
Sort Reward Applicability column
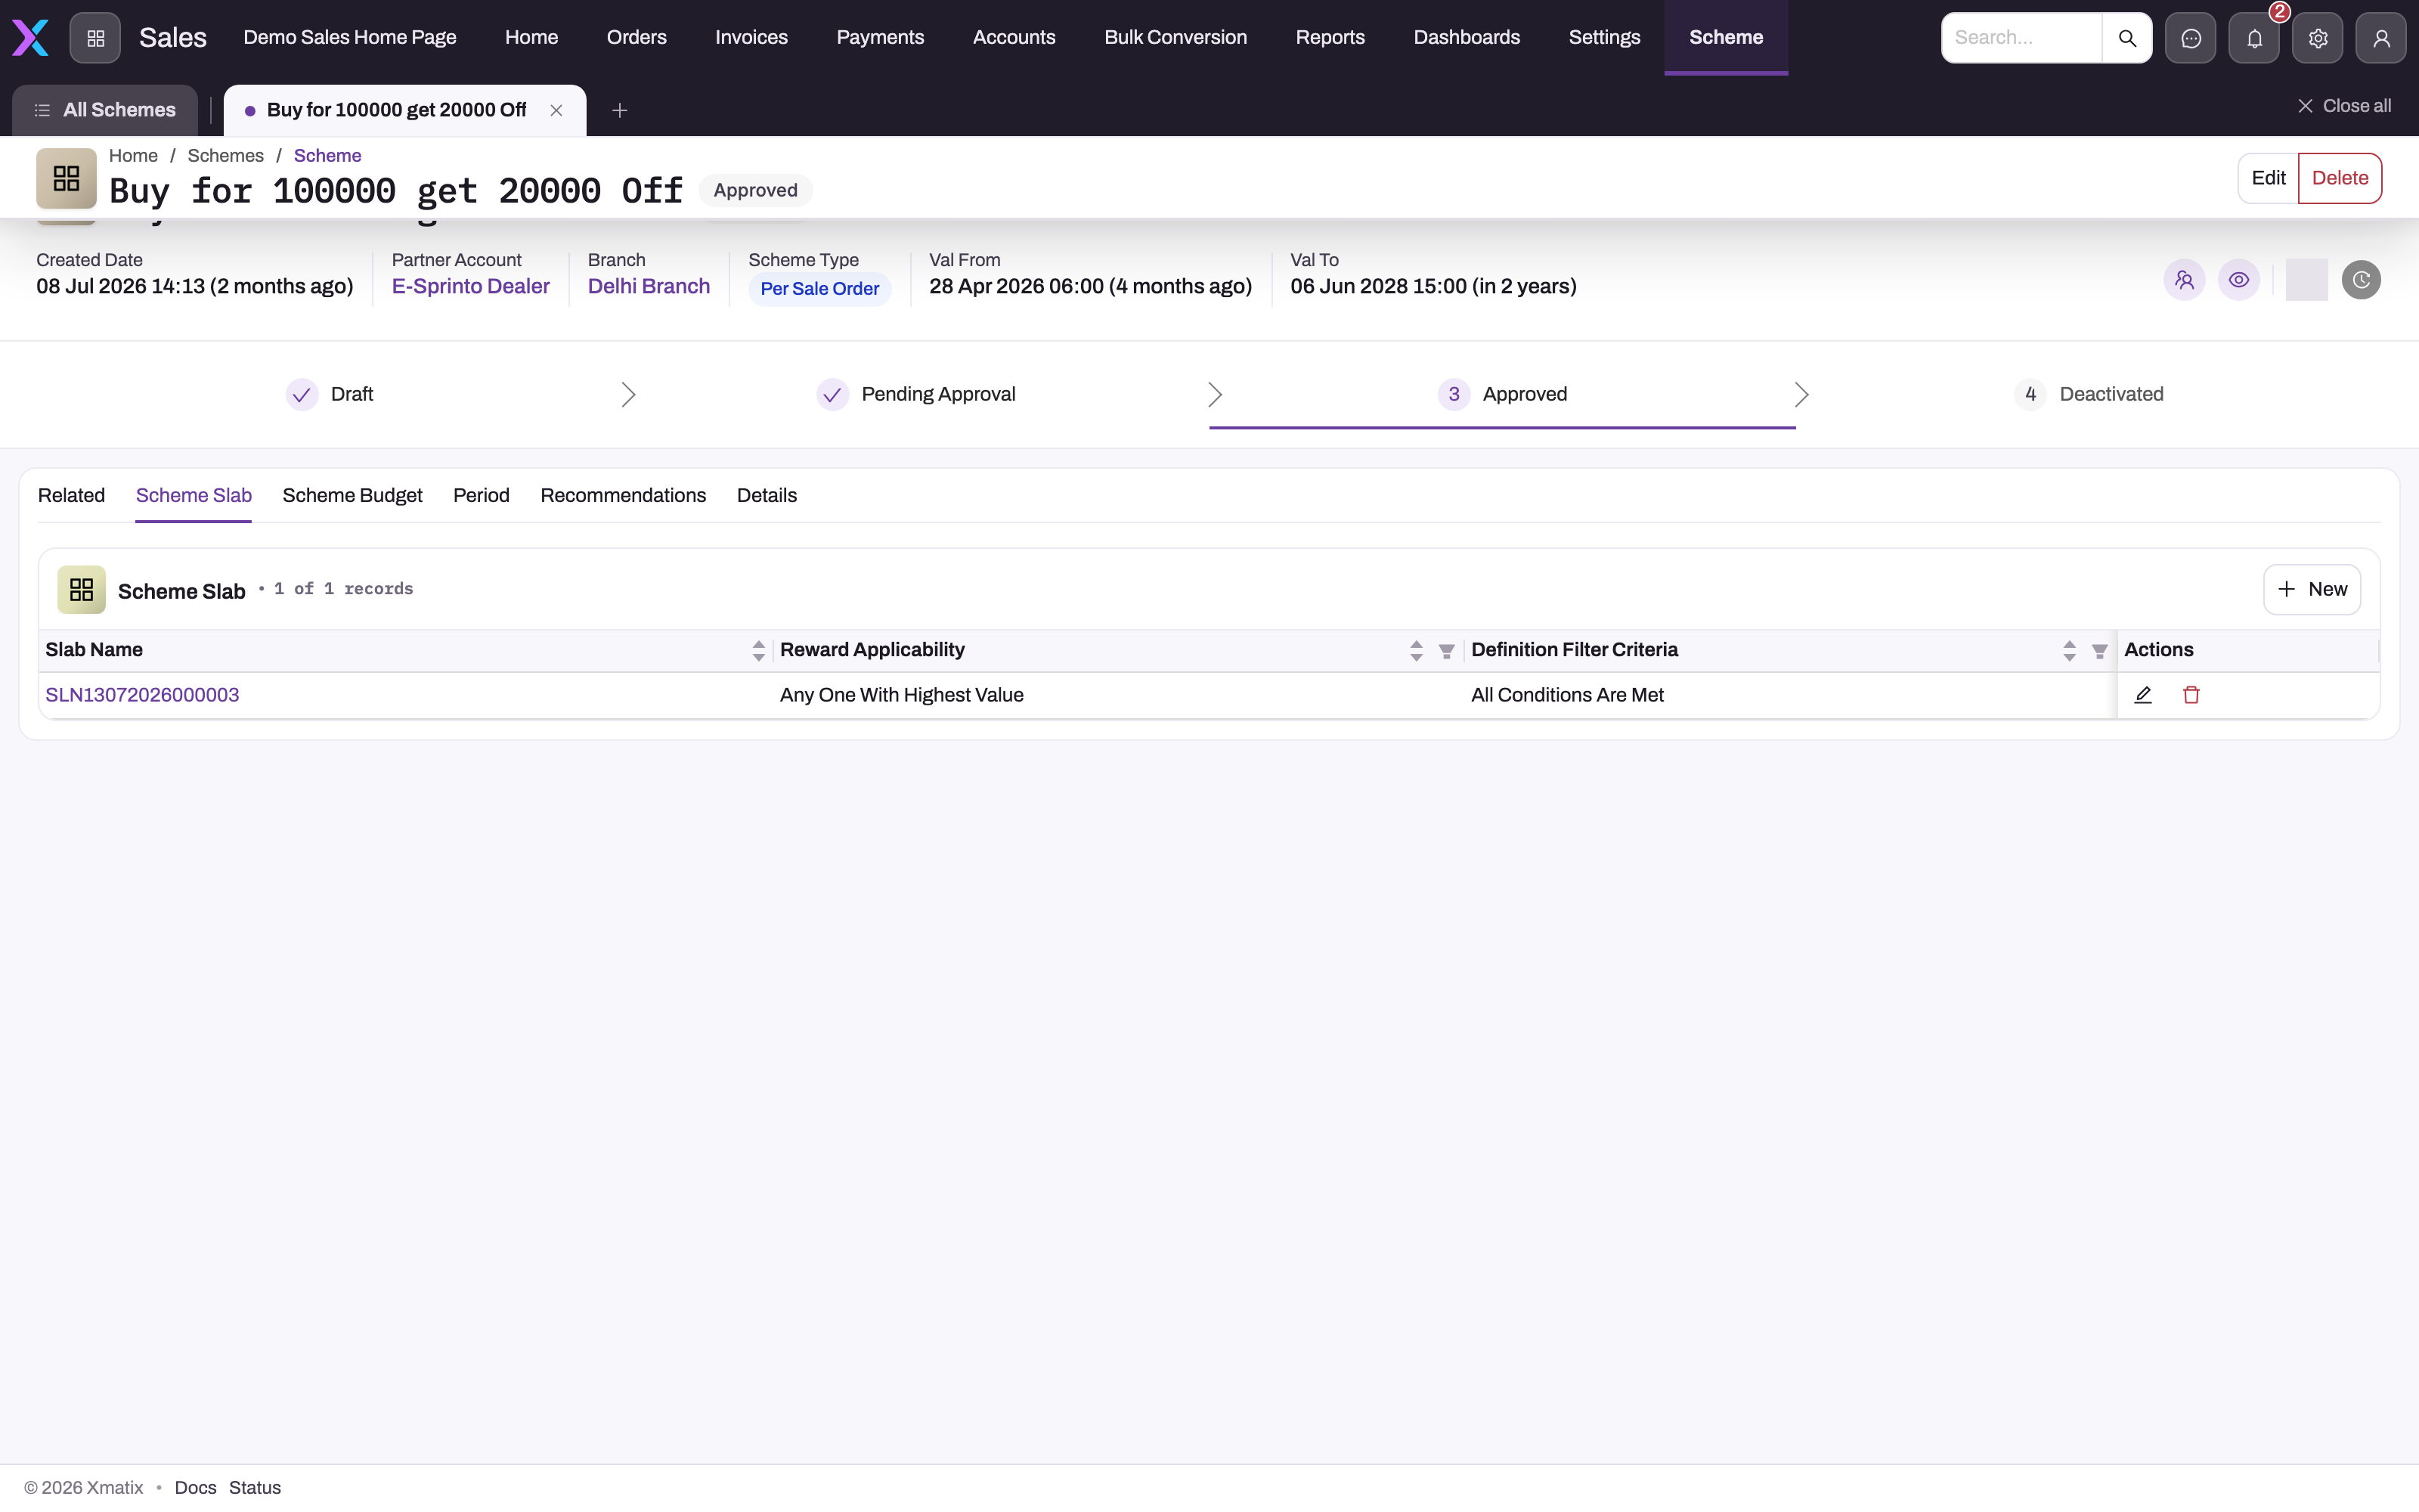(x=1417, y=651)
